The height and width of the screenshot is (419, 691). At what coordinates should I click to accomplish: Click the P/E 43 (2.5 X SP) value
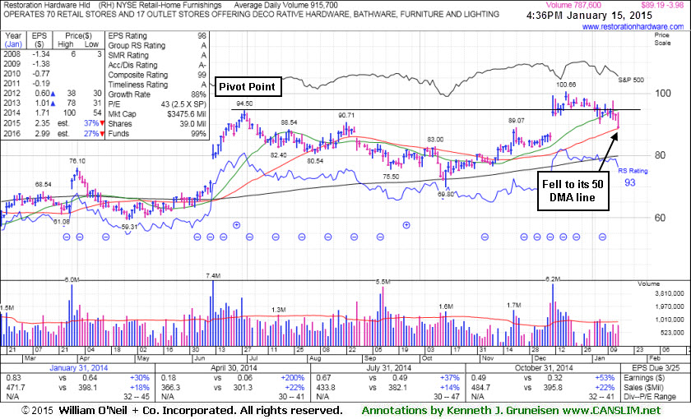(183, 104)
